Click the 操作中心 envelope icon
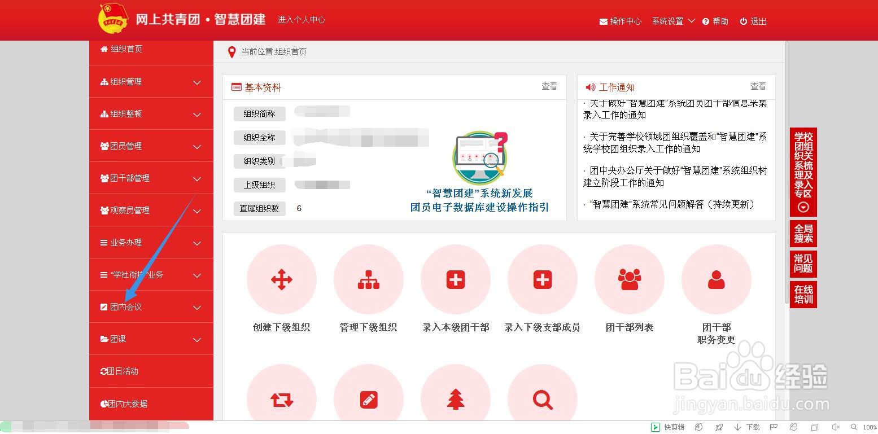 tap(602, 21)
